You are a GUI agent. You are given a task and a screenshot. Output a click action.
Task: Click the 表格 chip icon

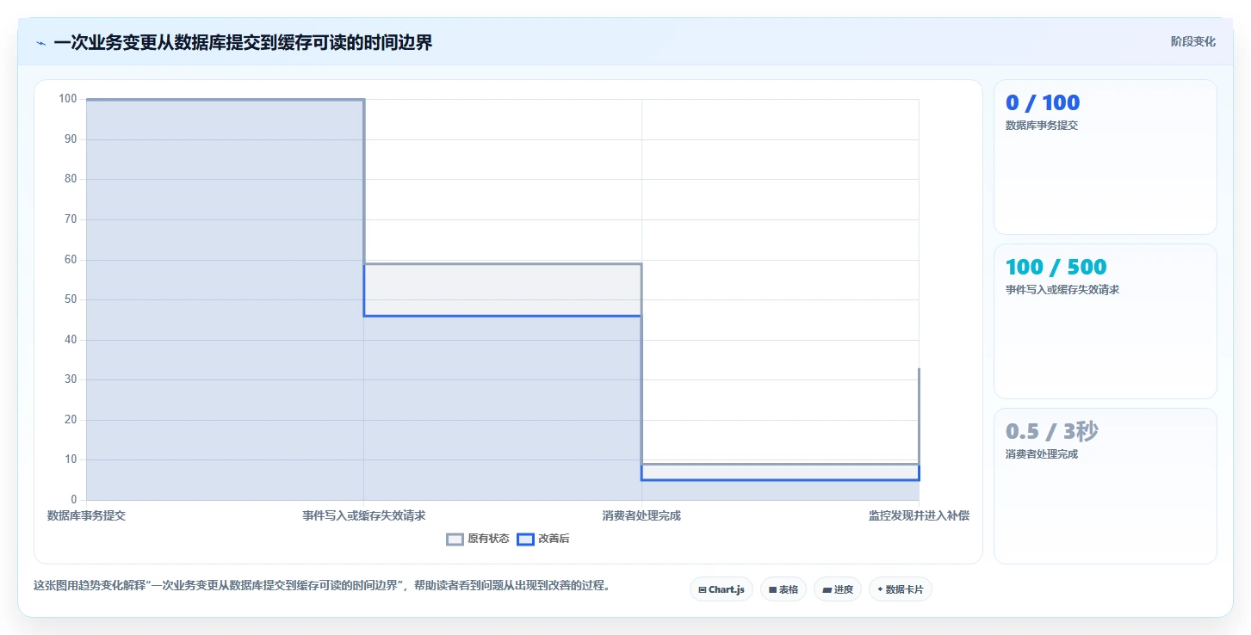coord(772,590)
